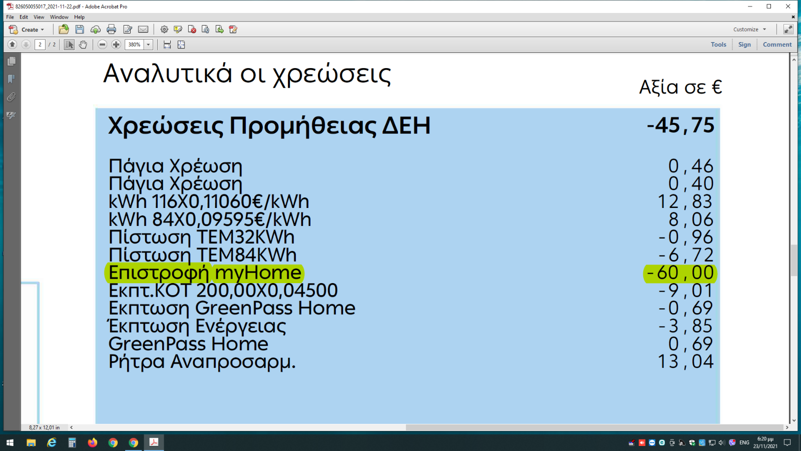Click the fit one full page icon
The image size is (801, 451).
[x=181, y=45]
